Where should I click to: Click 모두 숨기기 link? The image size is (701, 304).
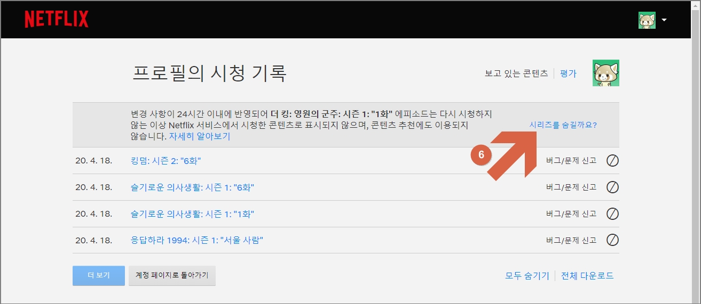pos(527,276)
